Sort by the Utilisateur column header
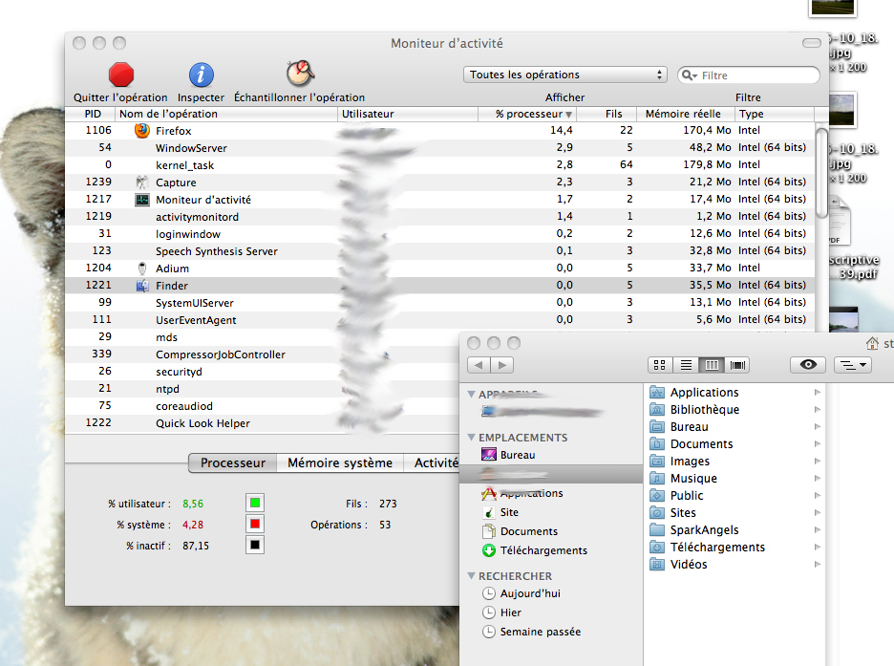894x666 pixels. click(408, 114)
